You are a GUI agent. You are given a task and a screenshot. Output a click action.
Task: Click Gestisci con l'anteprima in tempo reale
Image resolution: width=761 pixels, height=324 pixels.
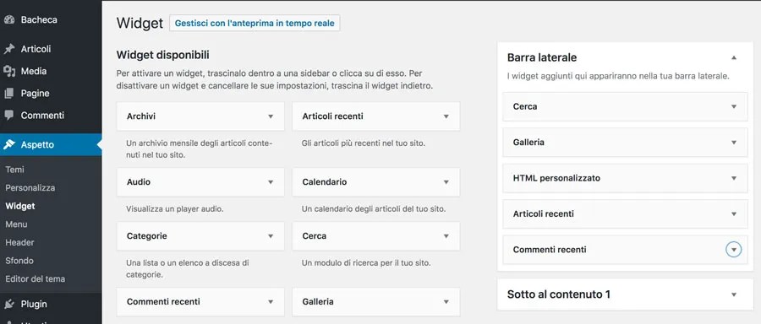tap(255, 24)
